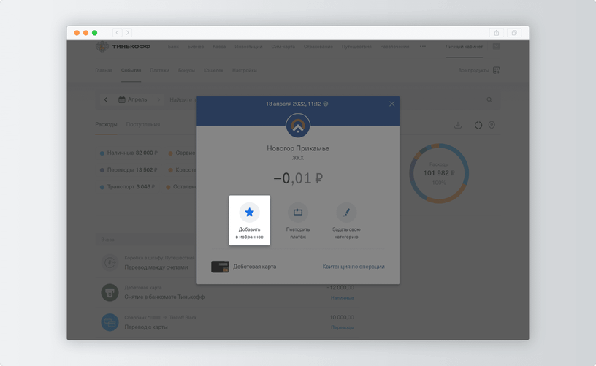596x366 pixels.
Task: Click browser back arrow
Action: [x=117, y=33]
